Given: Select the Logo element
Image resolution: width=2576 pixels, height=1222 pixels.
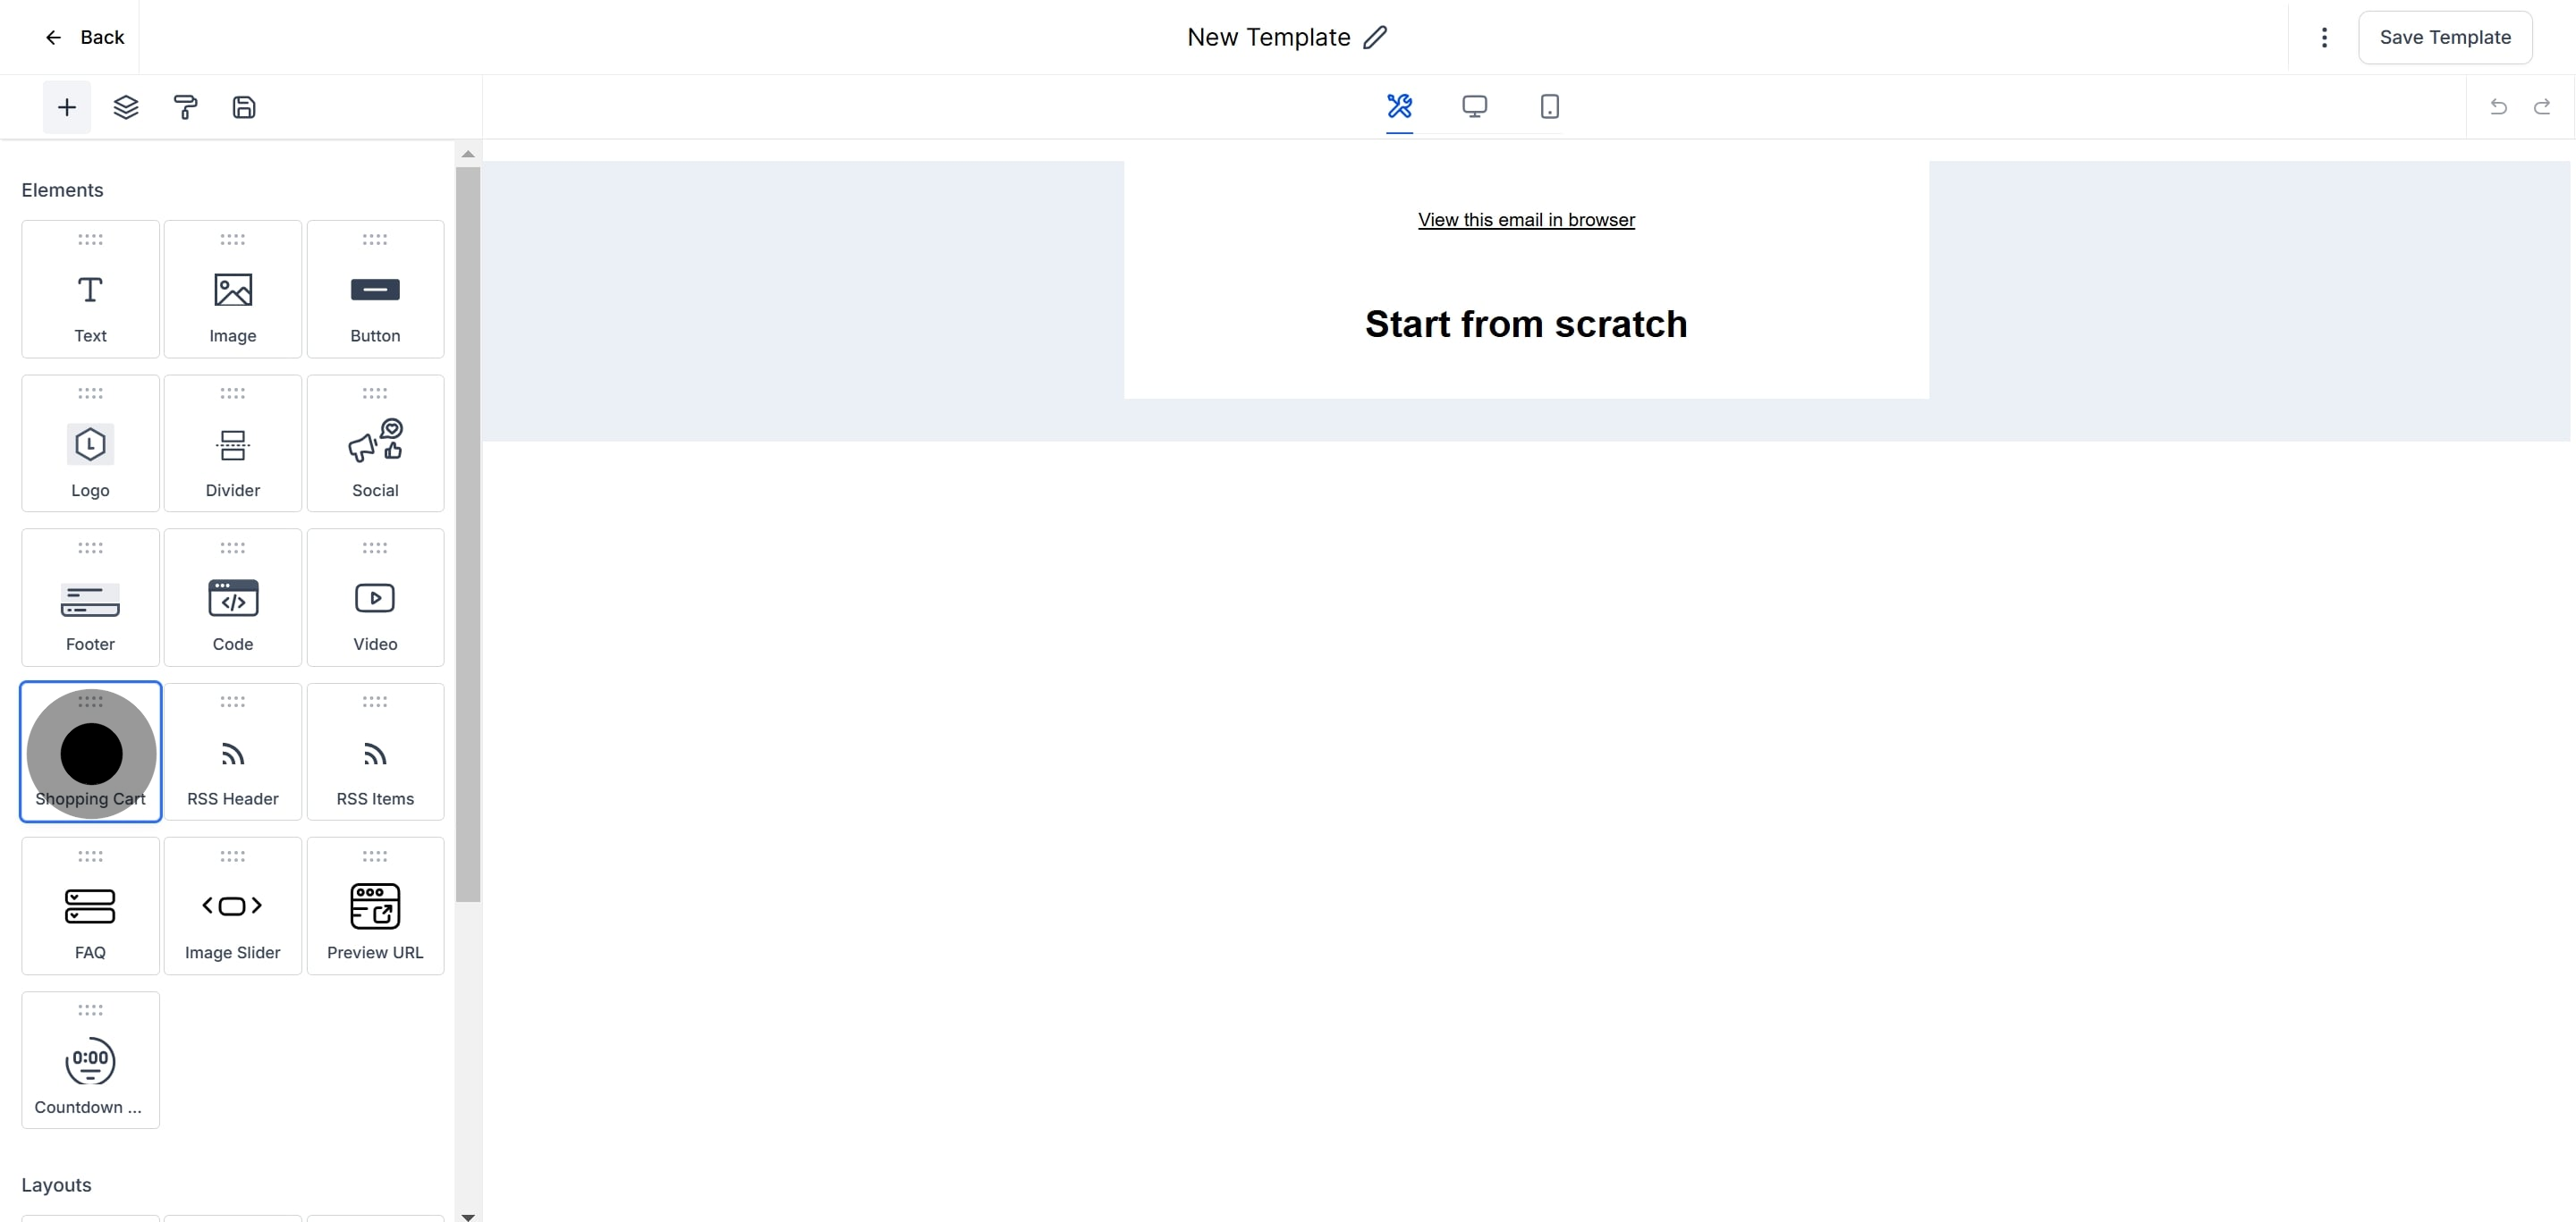Looking at the screenshot, I should (x=90, y=443).
